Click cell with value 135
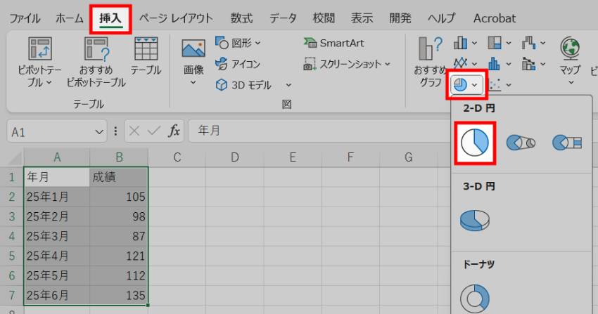 click(119, 295)
